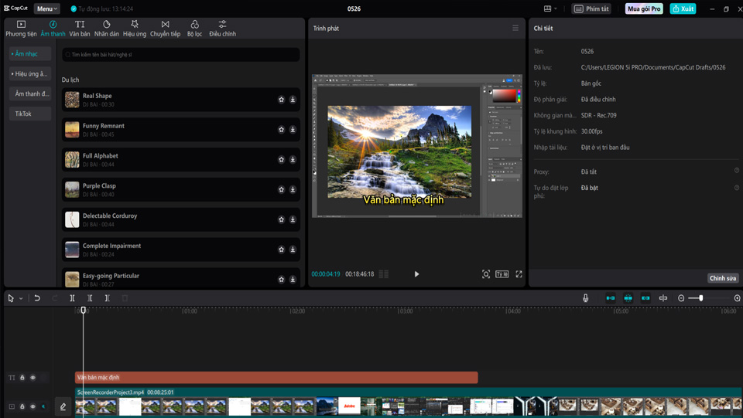This screenshot has width=743, height=418.
Task: Click the Phím tắt shortcuts button
Action: (x=591, y=8)
